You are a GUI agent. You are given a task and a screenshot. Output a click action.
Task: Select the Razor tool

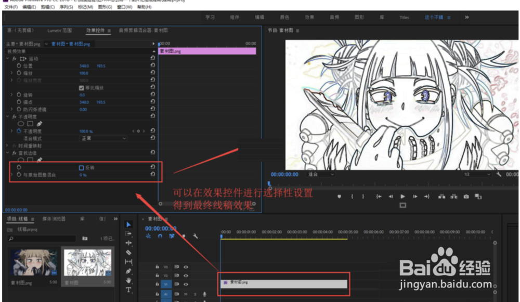tap(128, 252)
